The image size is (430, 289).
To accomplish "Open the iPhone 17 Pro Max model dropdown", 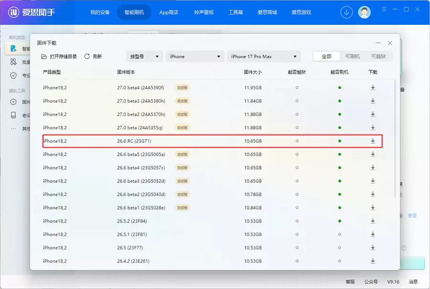I will pos(264,56).
